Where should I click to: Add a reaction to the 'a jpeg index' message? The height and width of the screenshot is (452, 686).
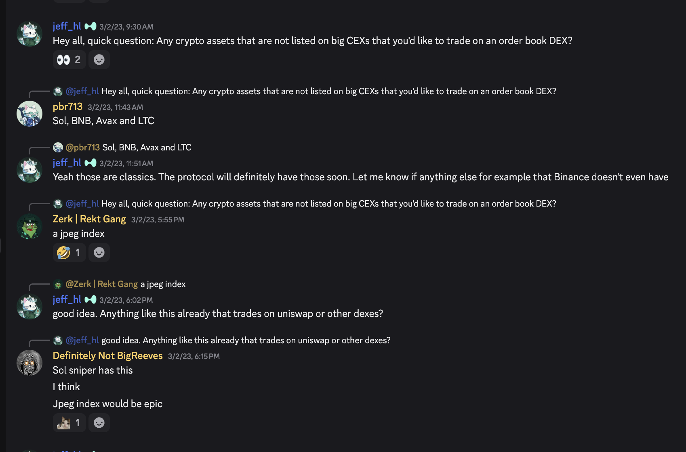[x=99, y=253]
